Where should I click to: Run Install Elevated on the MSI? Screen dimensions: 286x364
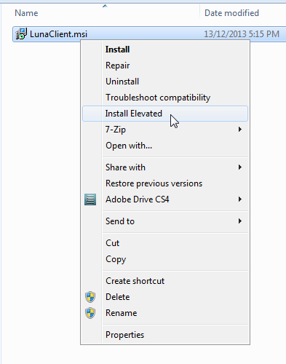click(165, 114)
